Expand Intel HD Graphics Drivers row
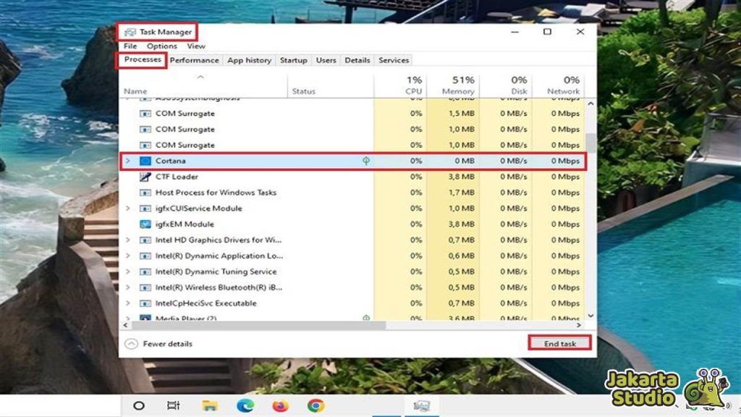This screenshot has width=741, height=417. coord(127,240)
